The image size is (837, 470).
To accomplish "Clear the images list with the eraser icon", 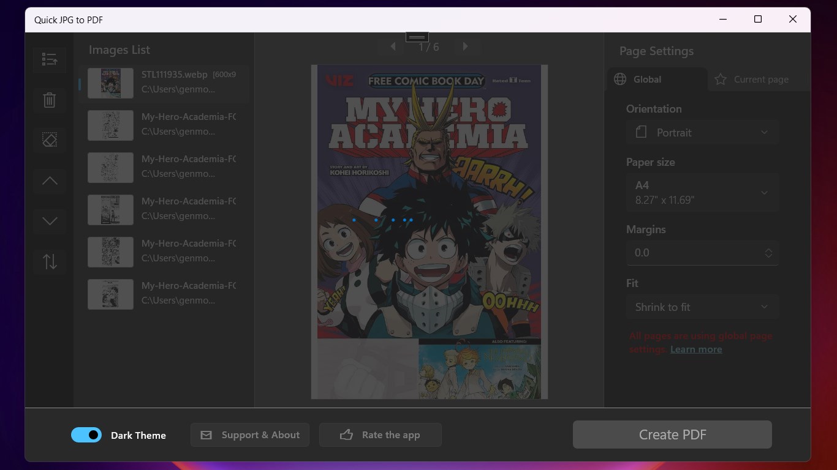I will click(49, 140).
